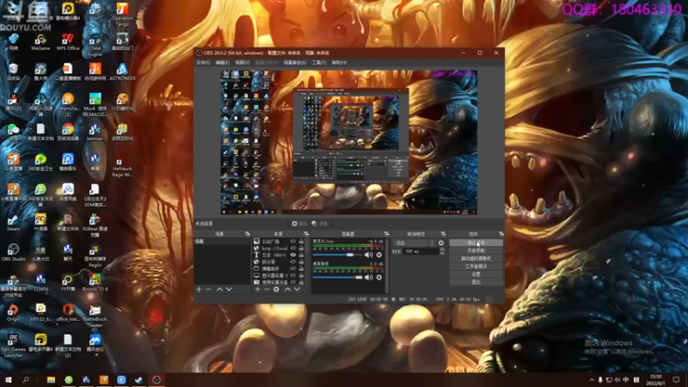This screenshot has height=387, width=688.
Task: Open the Windows Start menu
Action: [9, 379]
